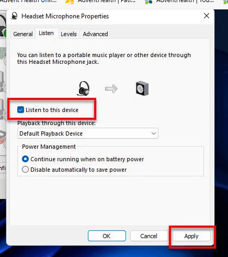Close the Headset Microphone Properties dialog
Screen dimensions: 228x257
coord(207,16)
